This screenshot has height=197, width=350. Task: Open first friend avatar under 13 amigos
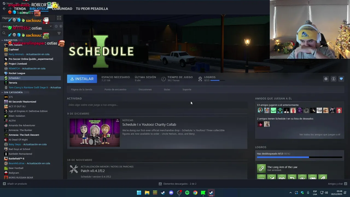[x=260, y=110]
